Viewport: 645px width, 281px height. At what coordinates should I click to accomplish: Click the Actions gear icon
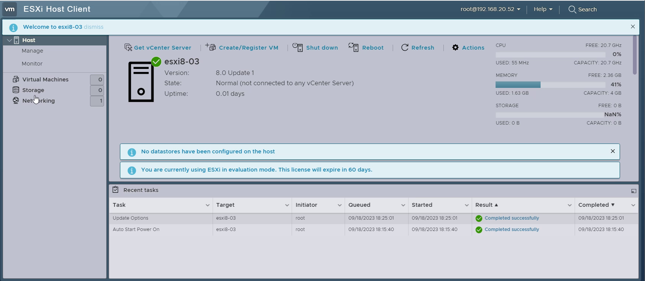coord(455,47)
